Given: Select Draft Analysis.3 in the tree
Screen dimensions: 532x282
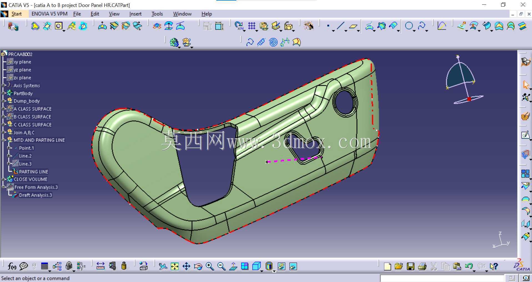Looking at the screenshot, I should [x=35, y=195].
